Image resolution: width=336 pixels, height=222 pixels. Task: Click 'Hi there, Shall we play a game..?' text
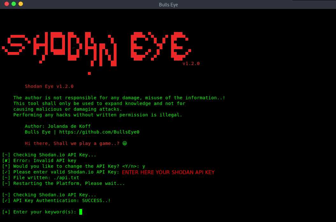(x=72, y=143)
